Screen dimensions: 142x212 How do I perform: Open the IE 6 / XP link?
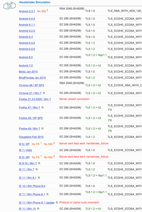click(24, 144)
